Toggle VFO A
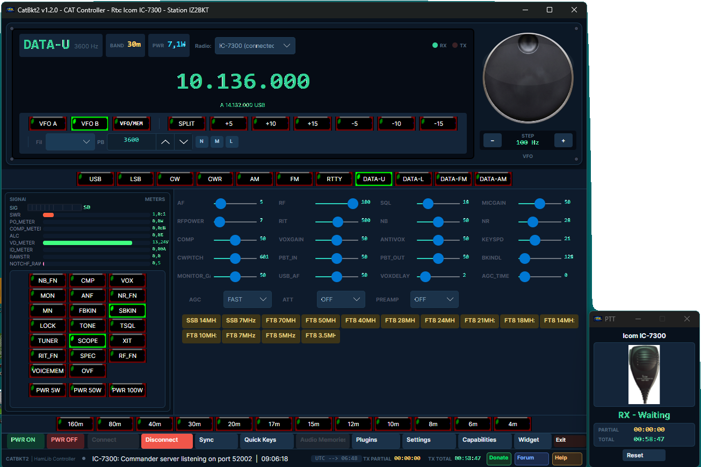 48,124
